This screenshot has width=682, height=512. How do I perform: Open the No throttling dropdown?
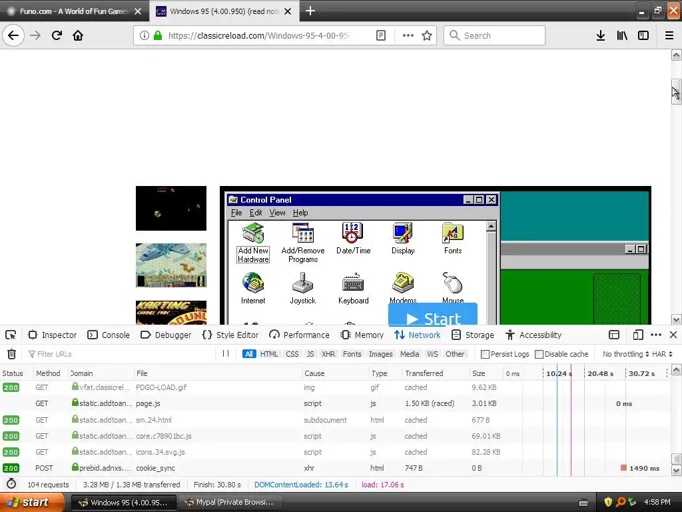[625, 354]
